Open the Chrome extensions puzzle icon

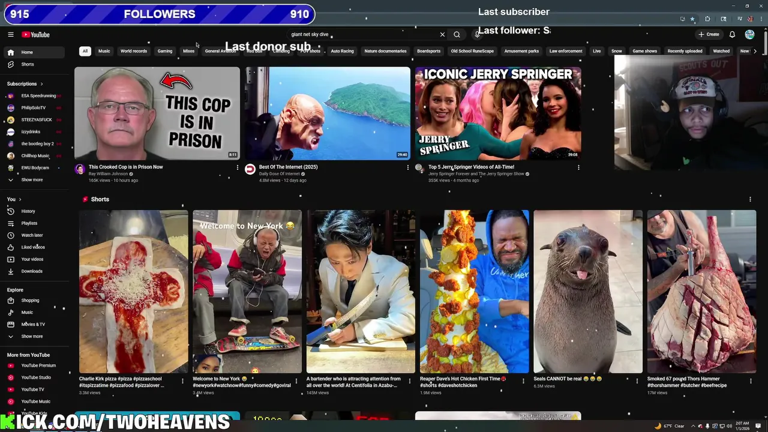(707, 19)
